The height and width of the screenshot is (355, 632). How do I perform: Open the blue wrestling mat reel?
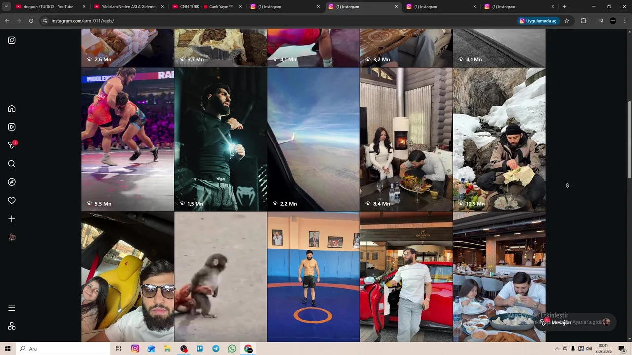(314, 277)
